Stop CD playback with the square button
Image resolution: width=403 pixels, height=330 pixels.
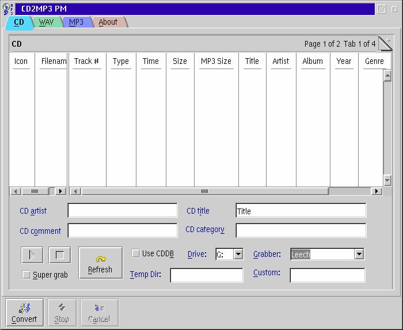[60, 255]
